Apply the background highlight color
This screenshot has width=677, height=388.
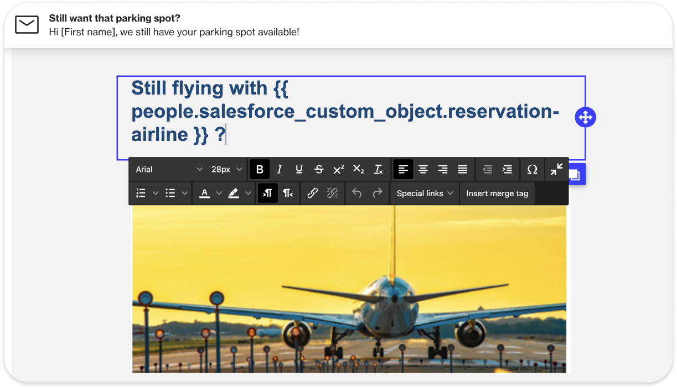(x=234, y=193)
